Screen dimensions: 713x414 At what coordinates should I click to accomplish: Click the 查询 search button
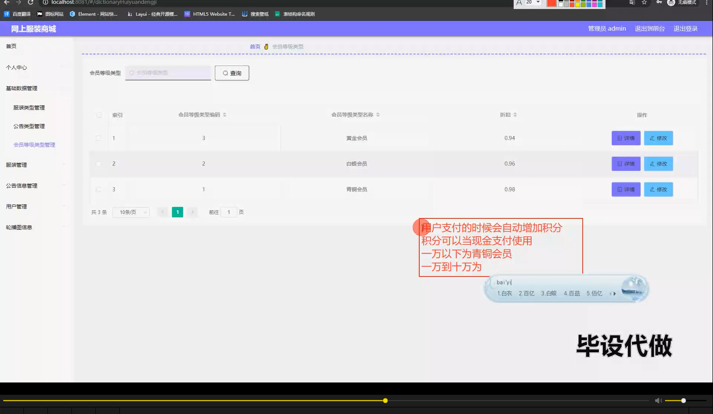point(232,73)
